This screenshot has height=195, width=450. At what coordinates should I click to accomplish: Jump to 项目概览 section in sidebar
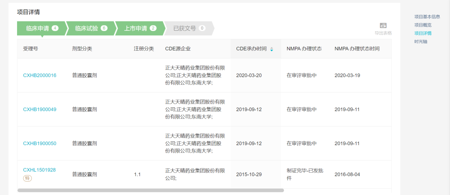point(423,25)
